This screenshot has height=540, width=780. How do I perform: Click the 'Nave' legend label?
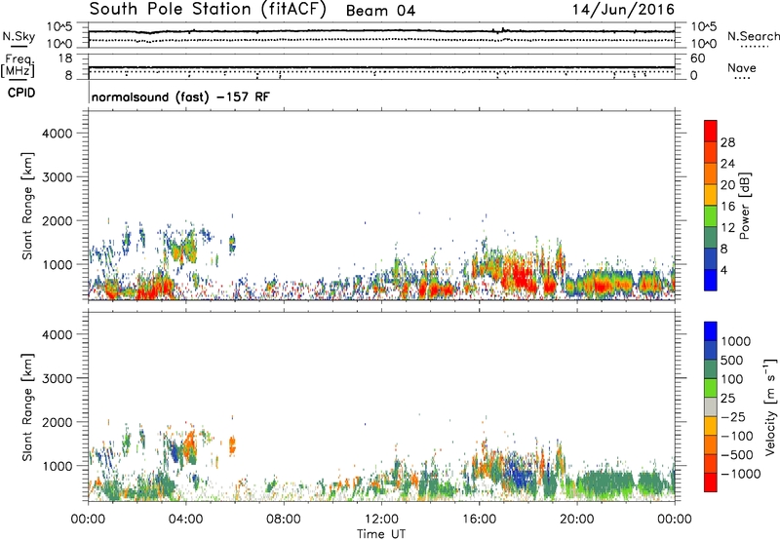click(x=742, y=68)
